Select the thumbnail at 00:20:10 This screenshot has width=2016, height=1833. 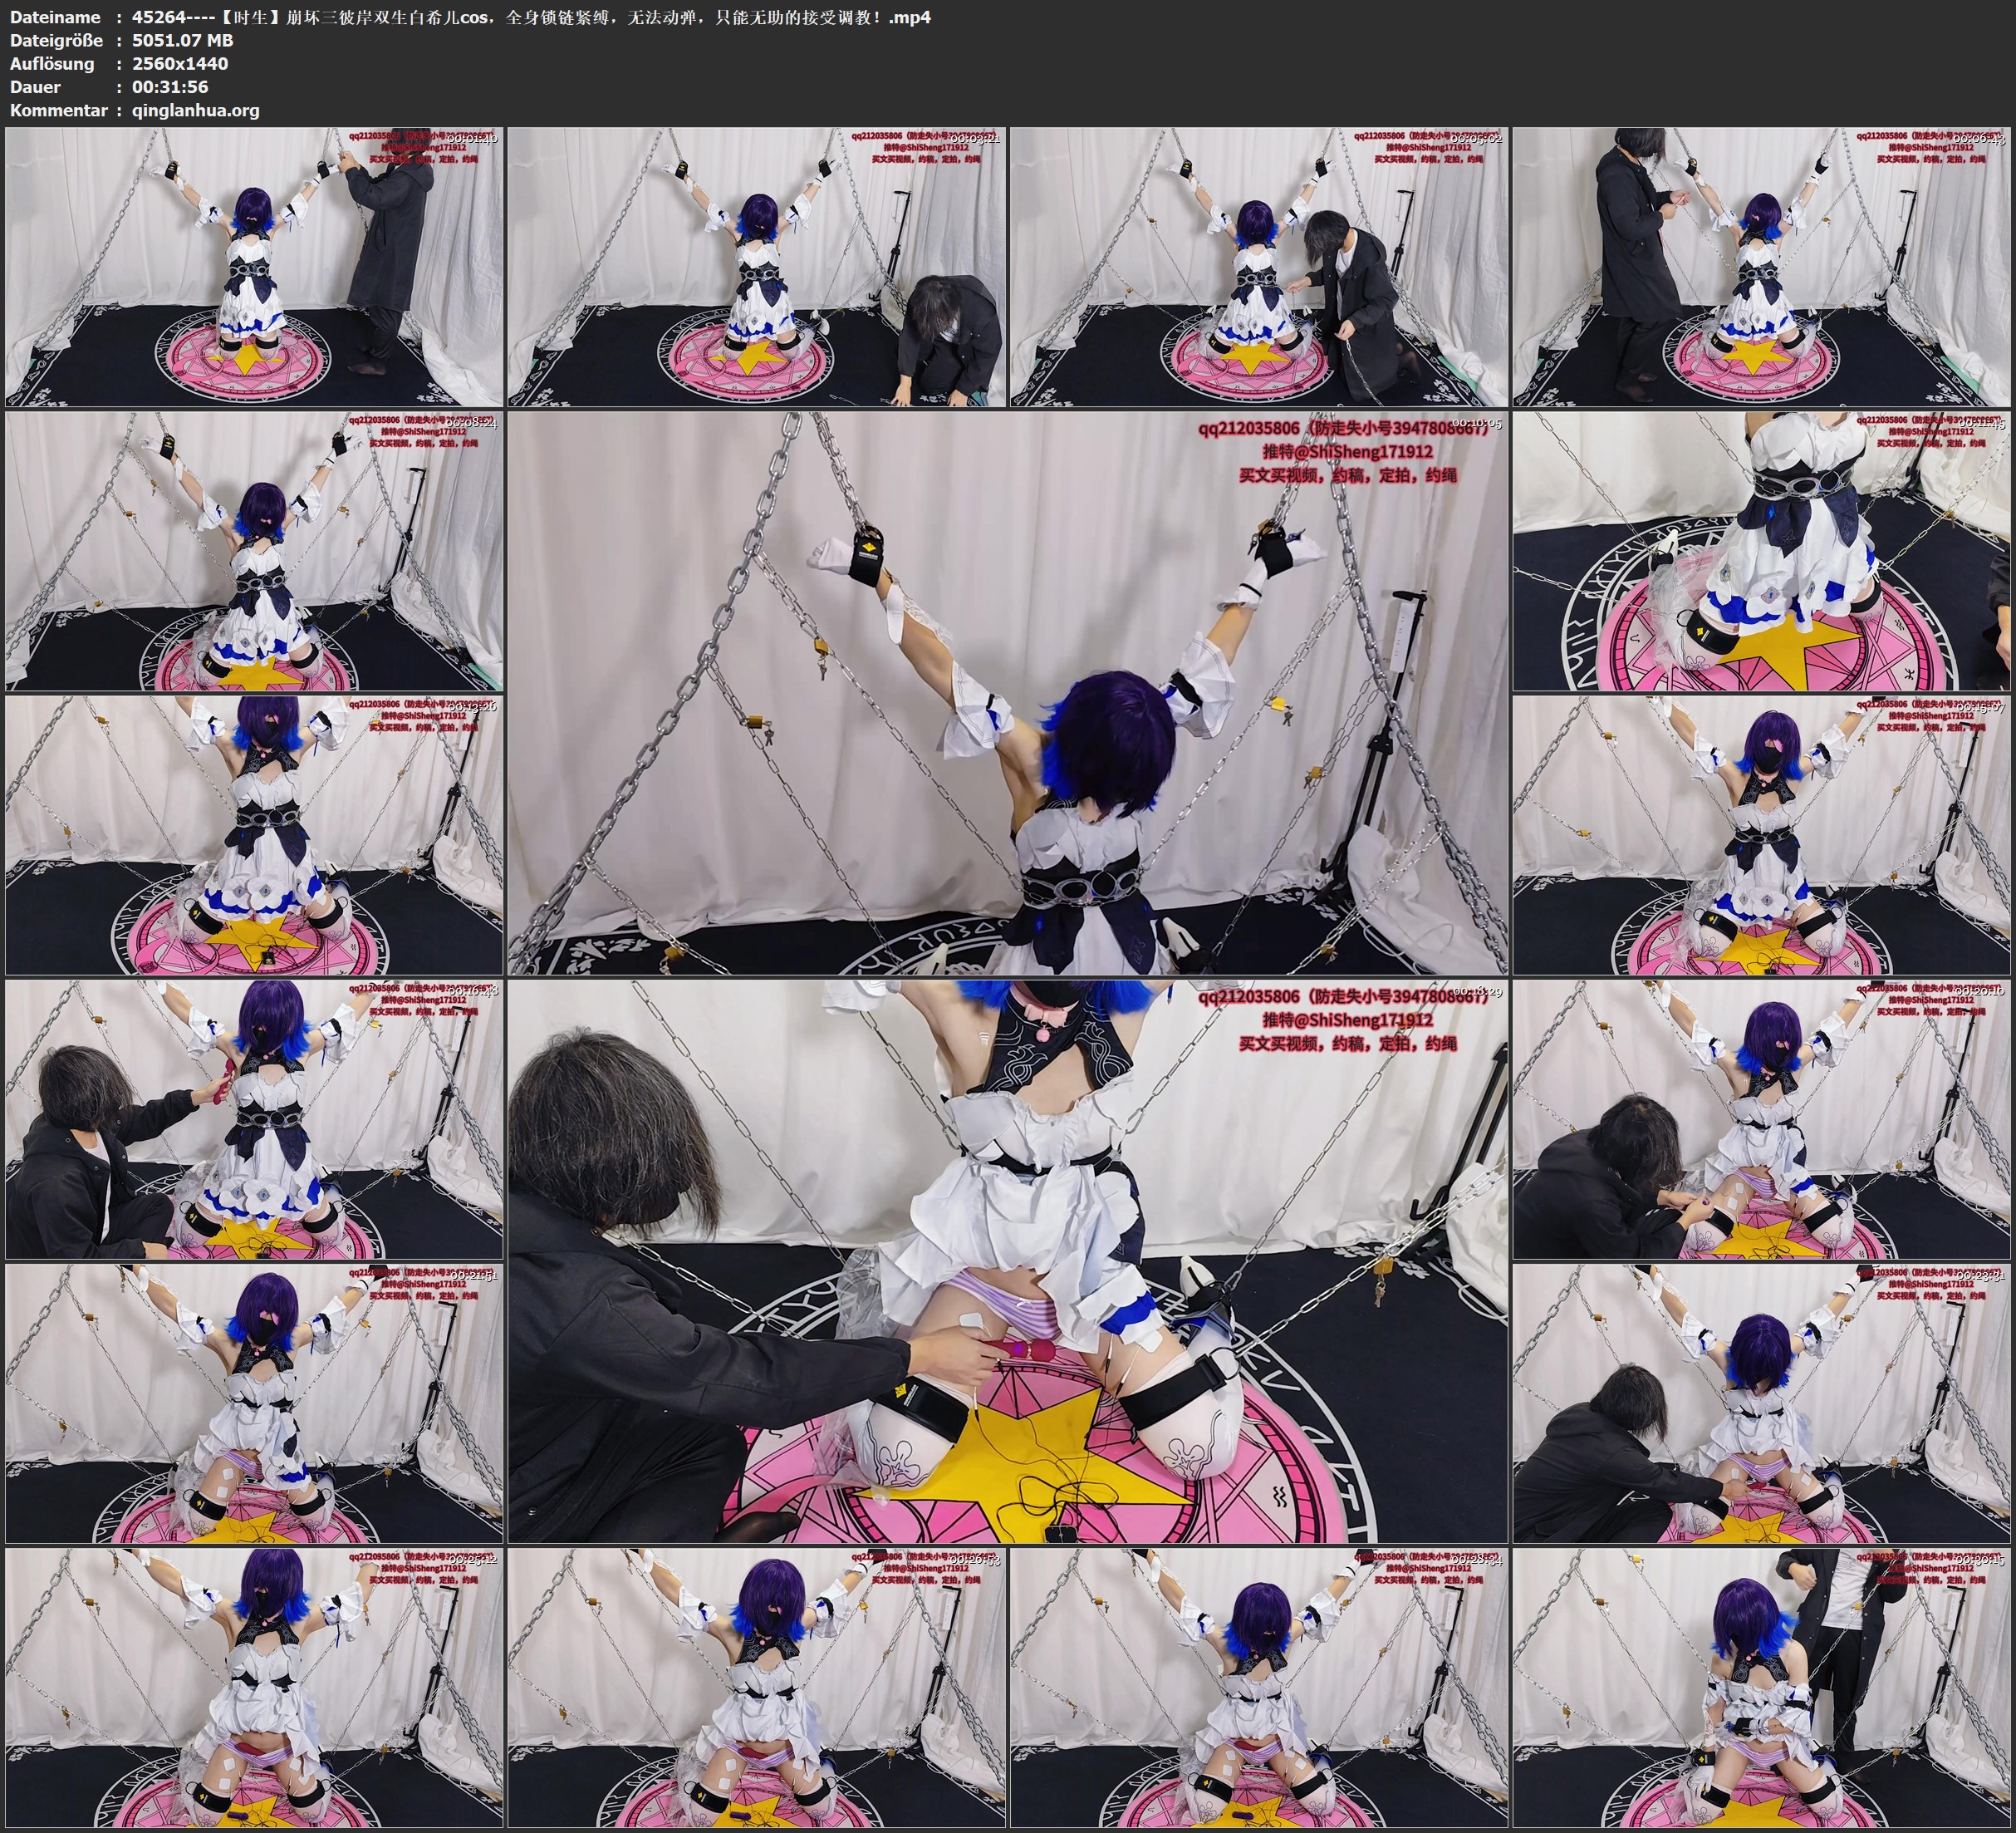tap(1762, 1118)
